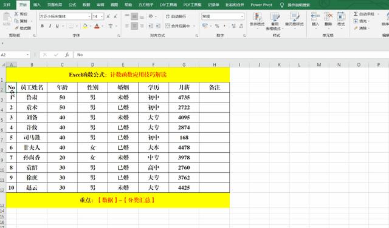Click the Insert Function fx icon

[67, 55]
